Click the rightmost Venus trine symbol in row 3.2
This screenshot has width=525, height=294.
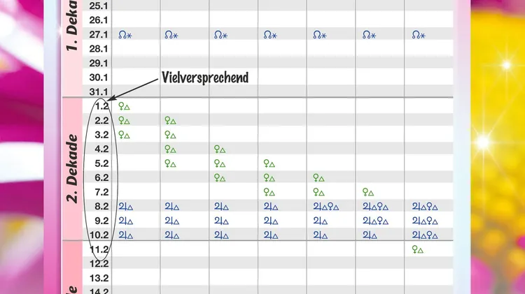170,135
